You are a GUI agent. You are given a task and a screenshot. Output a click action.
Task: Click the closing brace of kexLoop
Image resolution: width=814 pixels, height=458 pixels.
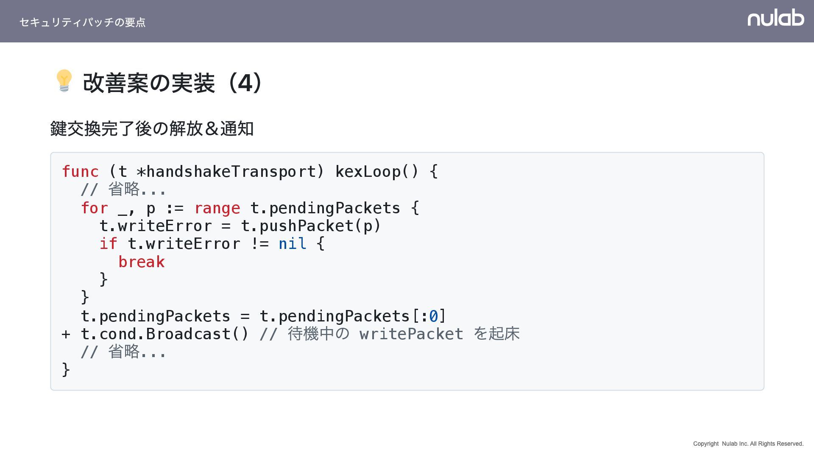(66, 370)
